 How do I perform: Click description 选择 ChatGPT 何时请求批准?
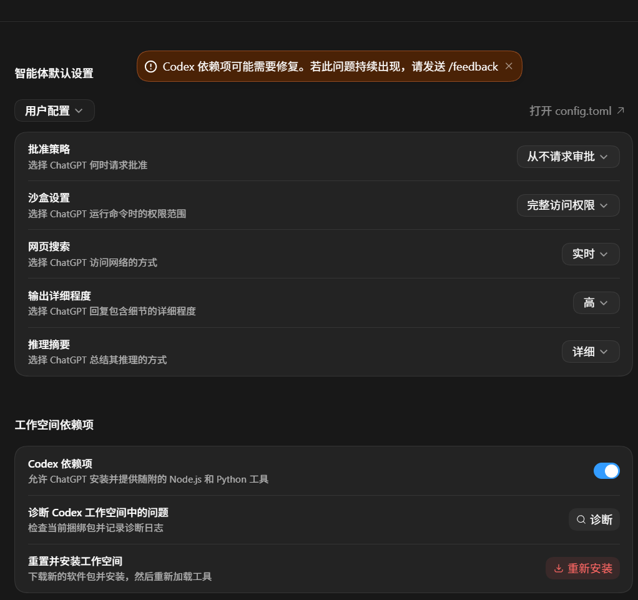87,165
